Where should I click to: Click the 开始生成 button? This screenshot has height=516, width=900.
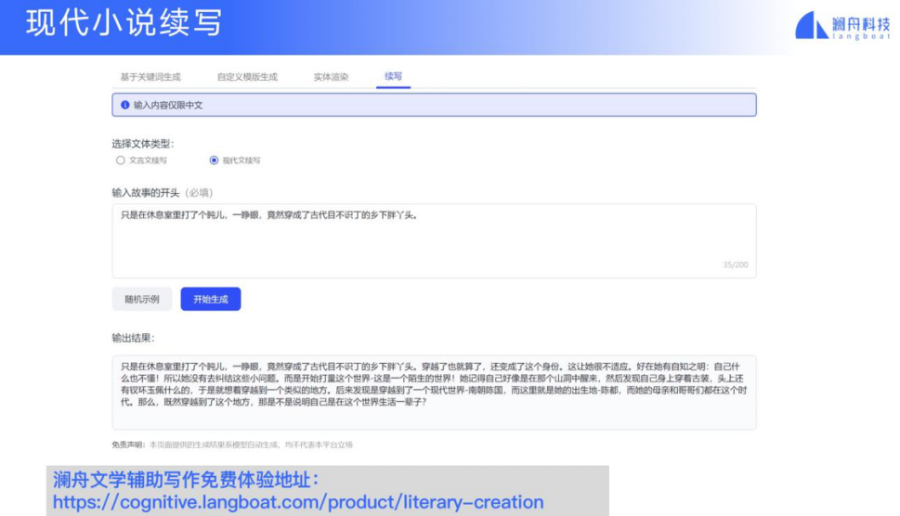point(211,299)
